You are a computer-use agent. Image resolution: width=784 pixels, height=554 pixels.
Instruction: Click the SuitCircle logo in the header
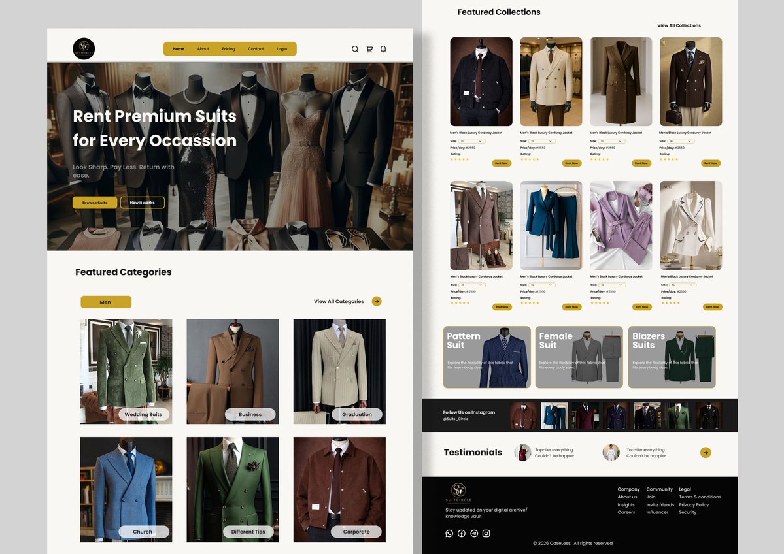(x=84, y=48)
